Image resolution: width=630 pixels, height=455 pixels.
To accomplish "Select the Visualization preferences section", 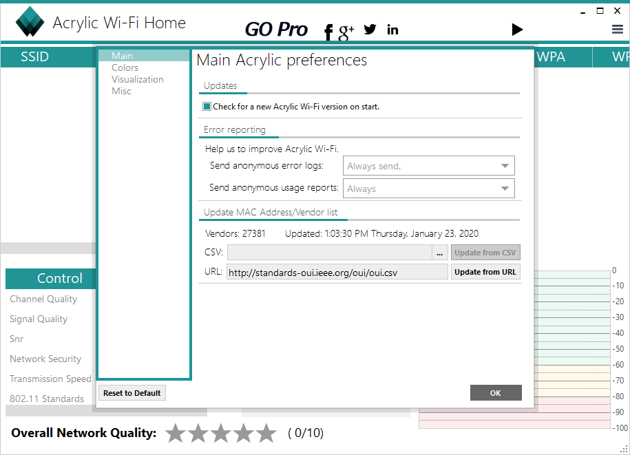I will (x=138, y=79).
